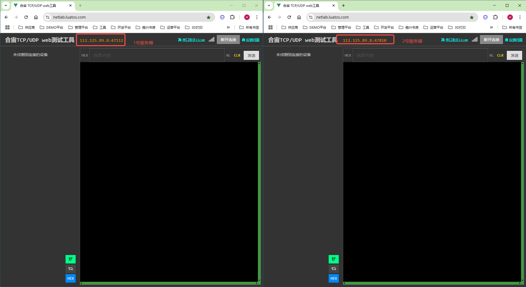Toggle NL newline option in right window
Image resolution: width=526 pixels, height=287 pixels.
click(x=491, y=55)
